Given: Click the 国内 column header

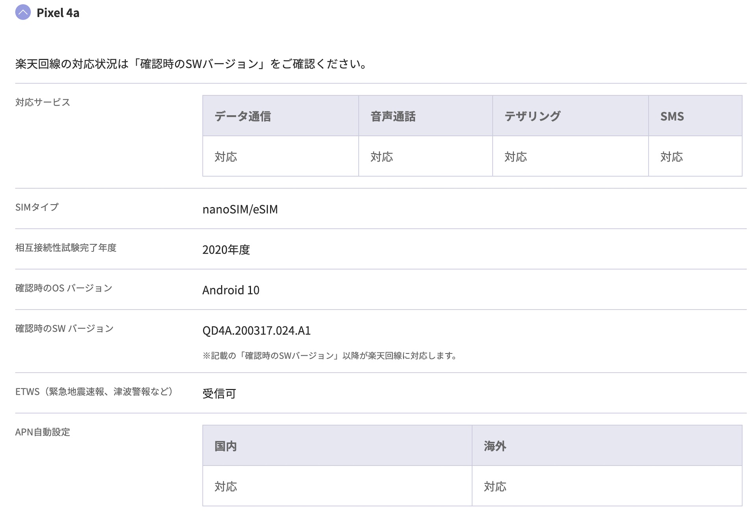Looking at the screenshot, I should 226,446.
